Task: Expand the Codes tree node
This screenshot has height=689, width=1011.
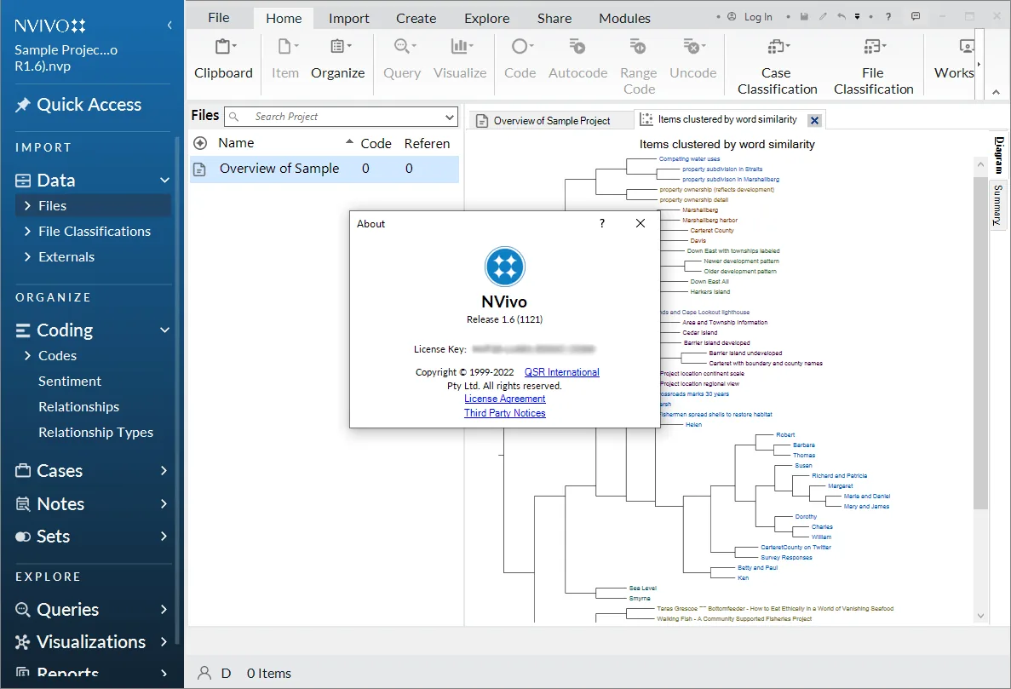Action: (27, 355)
